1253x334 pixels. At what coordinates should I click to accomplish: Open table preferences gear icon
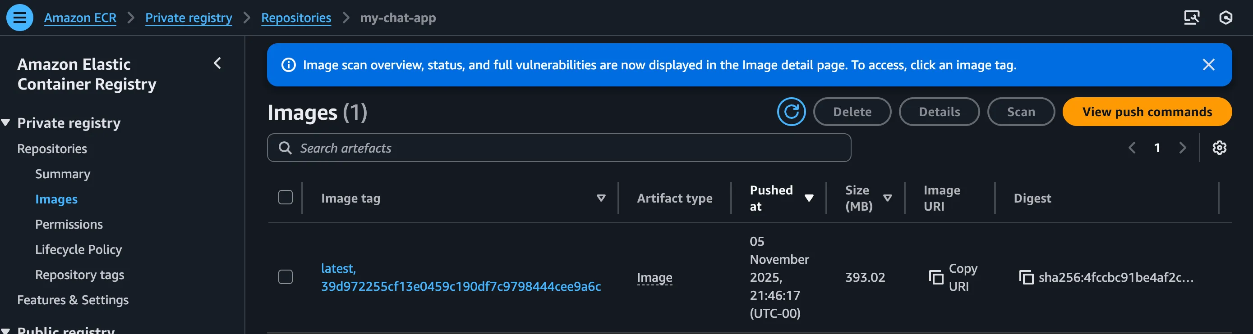(1219, 148)
